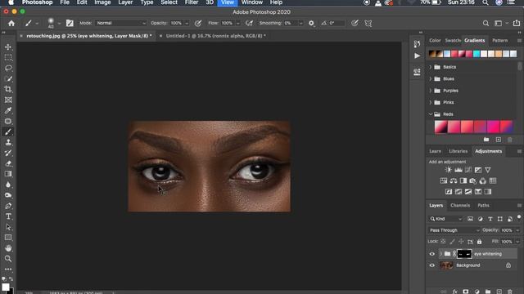Add layer mask button in Layers panel
Screen dimensions: 524x294
pyautogui.click(x=466, y=292)
